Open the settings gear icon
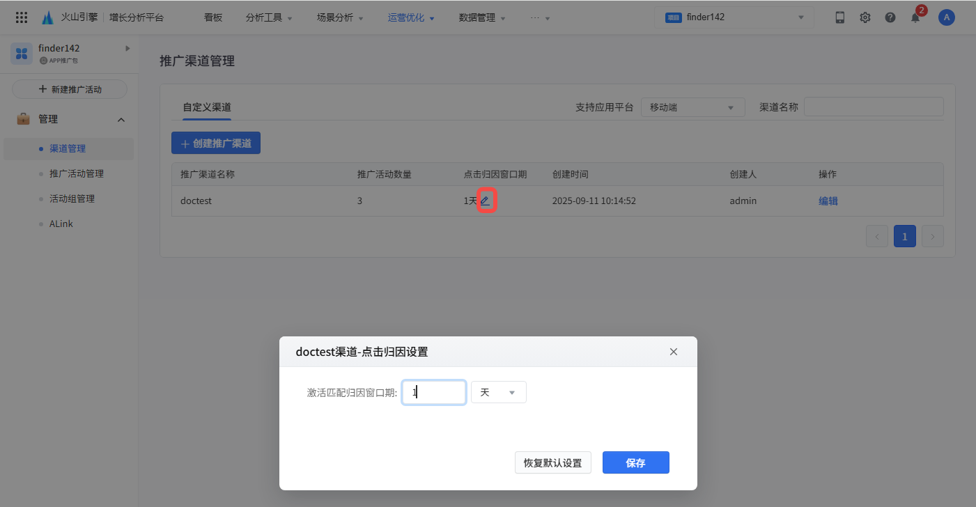This screenshot has width=976, height=507. pos(865,17)
